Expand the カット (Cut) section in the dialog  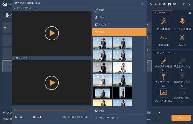coord(119,17)
